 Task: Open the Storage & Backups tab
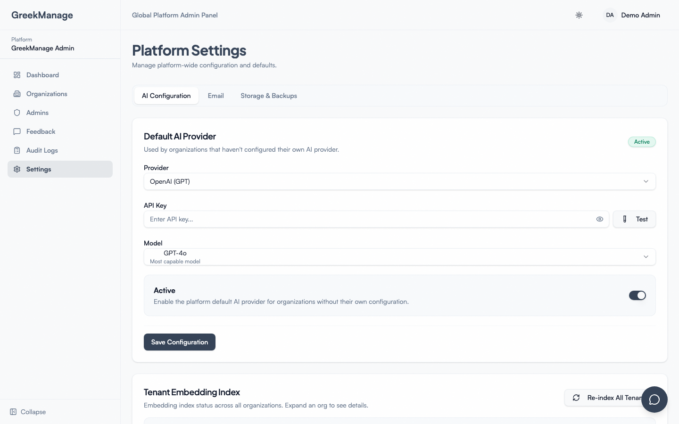click(268, 96)
